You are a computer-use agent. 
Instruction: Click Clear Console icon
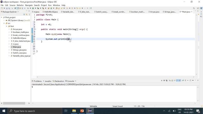(x=170, y=80)
